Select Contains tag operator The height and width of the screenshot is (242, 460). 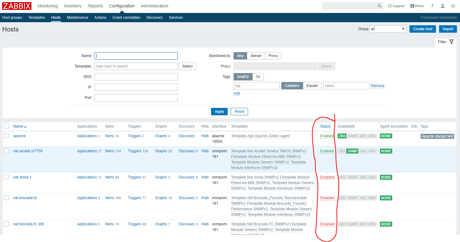tap(292, 86)
